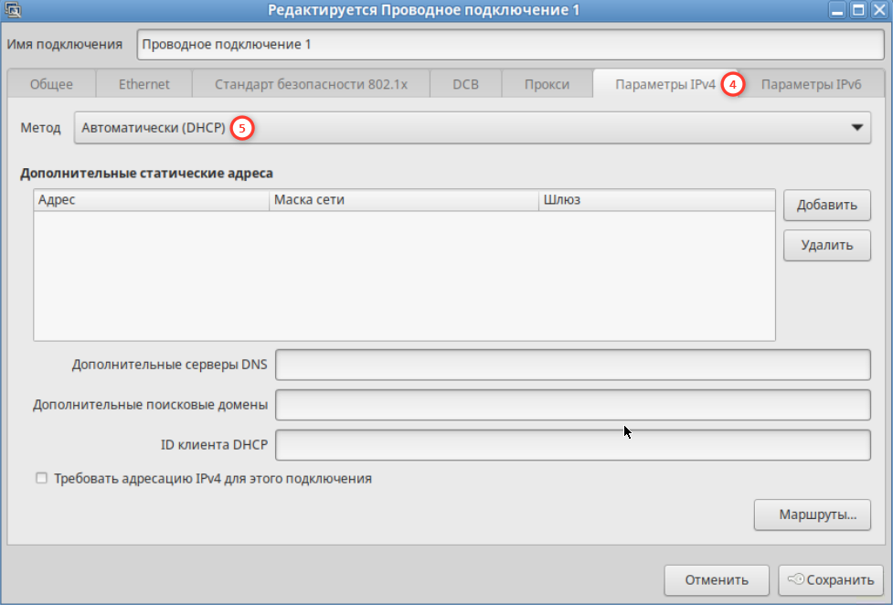Minimize the connection editor window

pos(836,10)
